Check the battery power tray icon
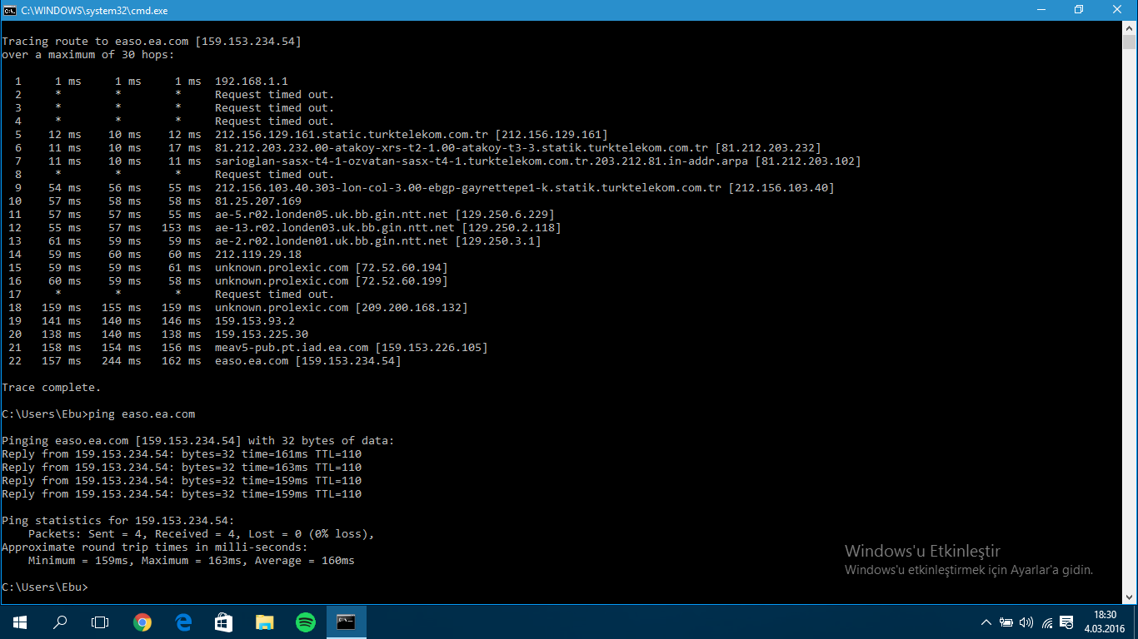Viewport: 1138px width, 639px height. coord(1006,622)
